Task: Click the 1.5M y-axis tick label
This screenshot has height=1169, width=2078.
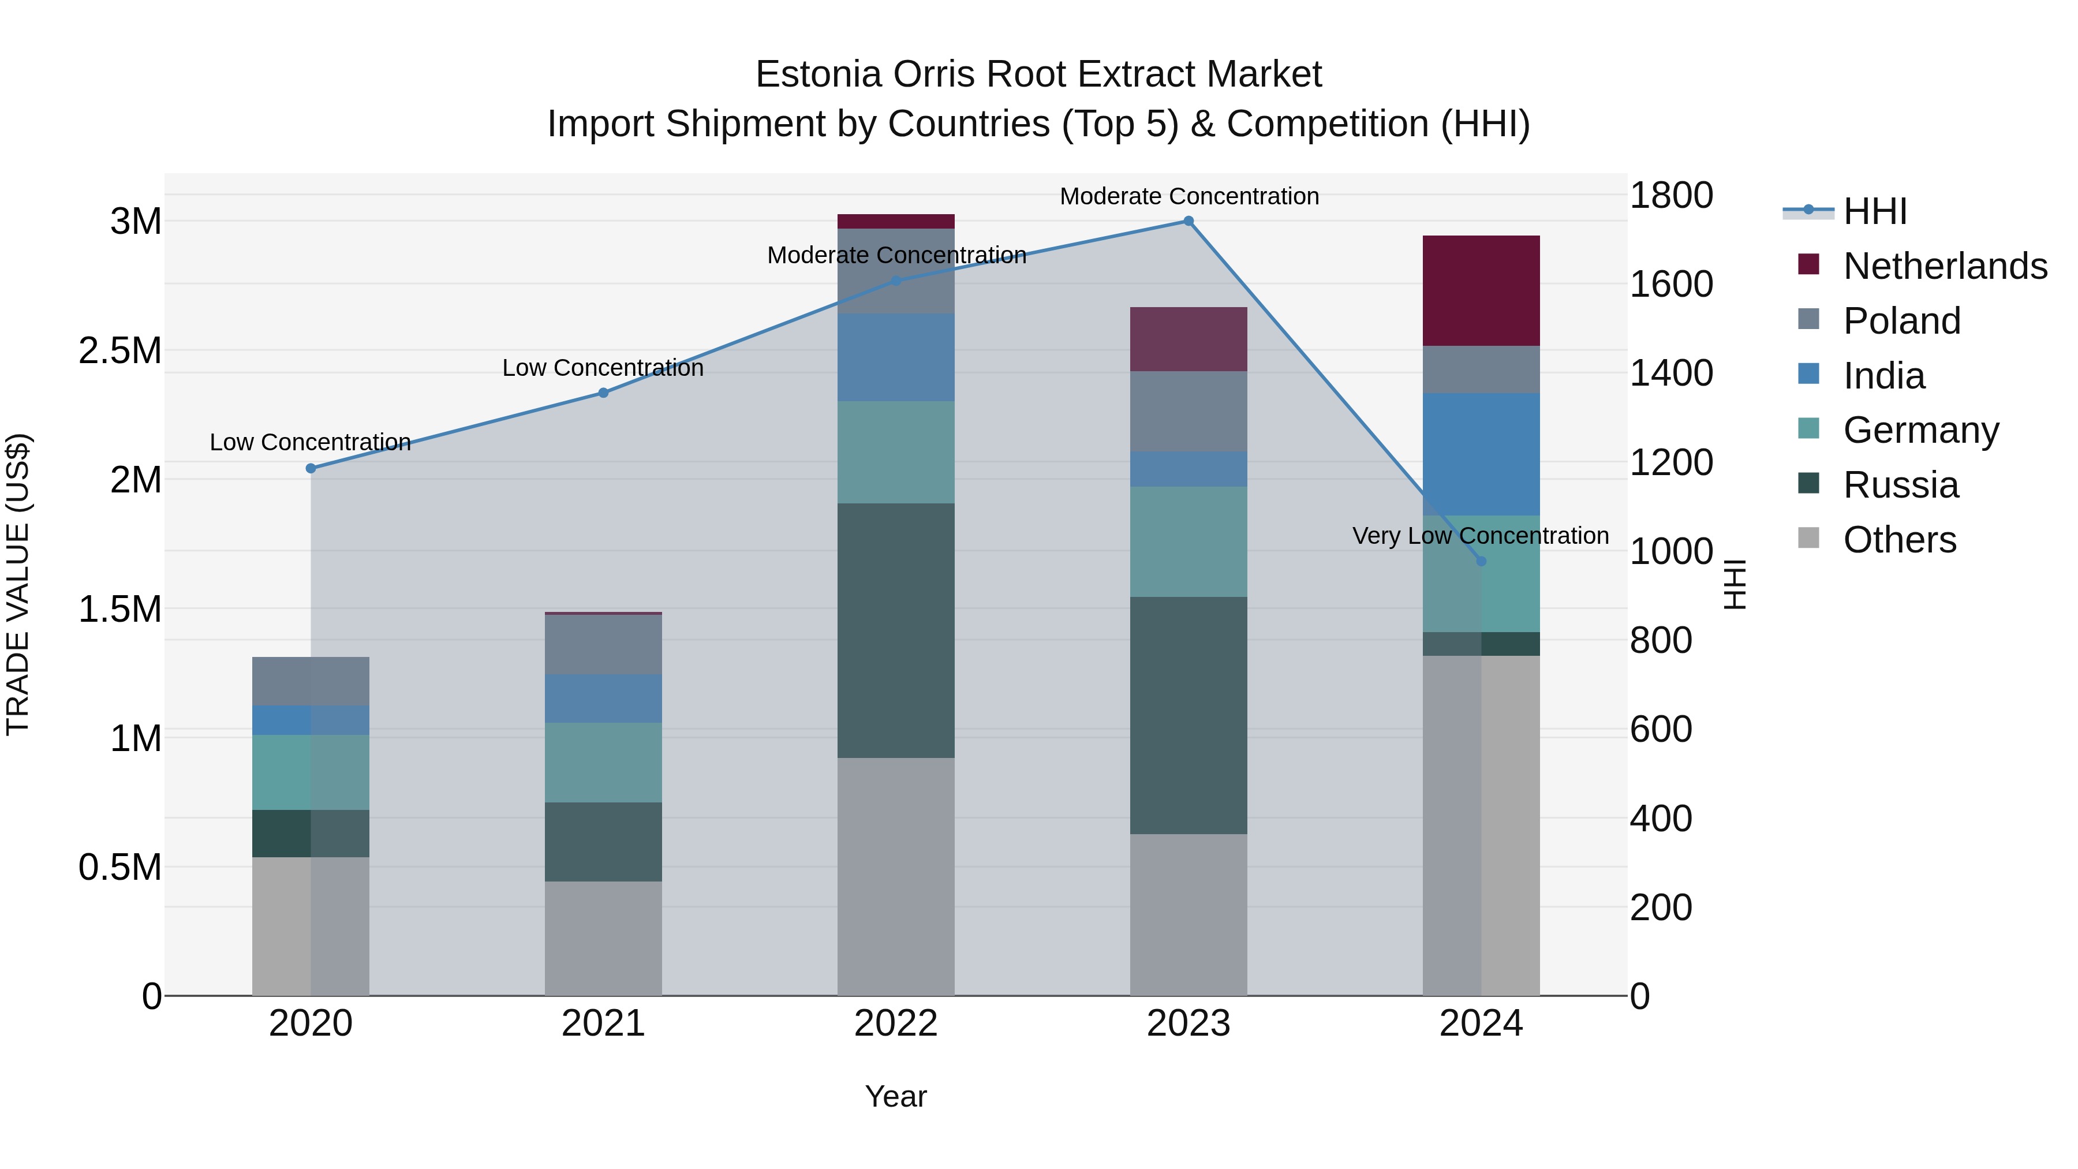Action: pyautogui.click(x=120, y=609)
